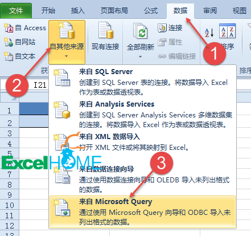The height and width of the screenshot is (236, 251).
Task: Open the 排序 sort dialog icon
Action: click(x=227, y=31)
